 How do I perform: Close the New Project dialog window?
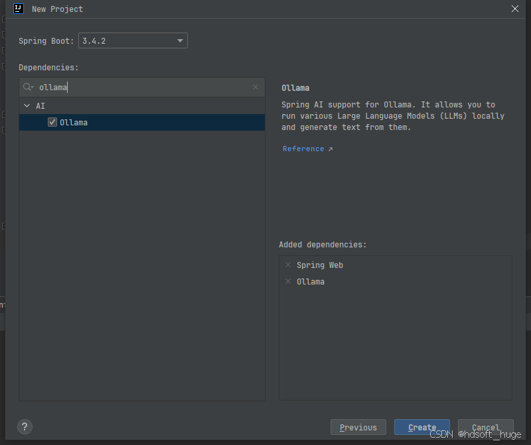pyautogui.click(x=515, y=9)
